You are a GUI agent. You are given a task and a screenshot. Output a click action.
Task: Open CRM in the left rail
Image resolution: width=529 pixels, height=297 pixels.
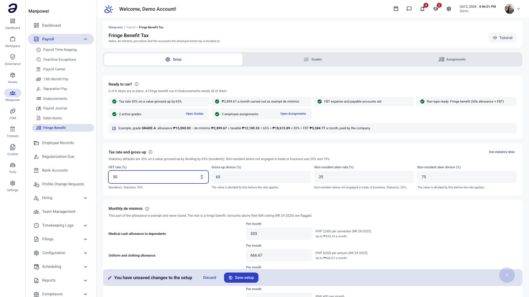tap(13, 114)
